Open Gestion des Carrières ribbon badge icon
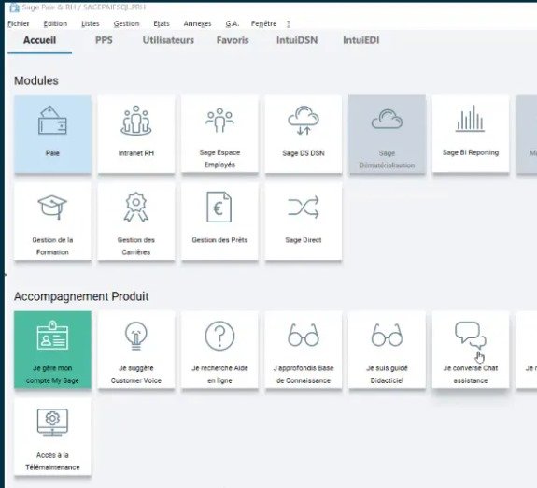The width and height of the screenshot is (537, 488). (136, 208)
